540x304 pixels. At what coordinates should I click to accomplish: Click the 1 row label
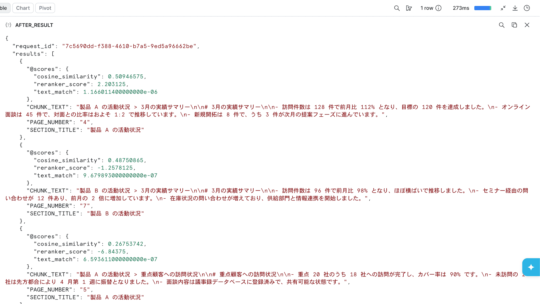(x=427, y=8)
